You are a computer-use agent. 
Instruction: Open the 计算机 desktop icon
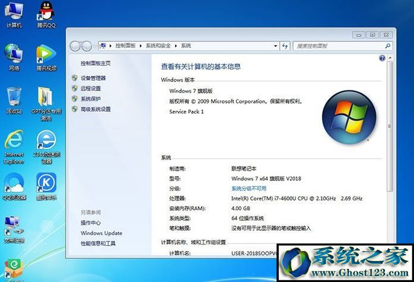(x=14, y=14)
